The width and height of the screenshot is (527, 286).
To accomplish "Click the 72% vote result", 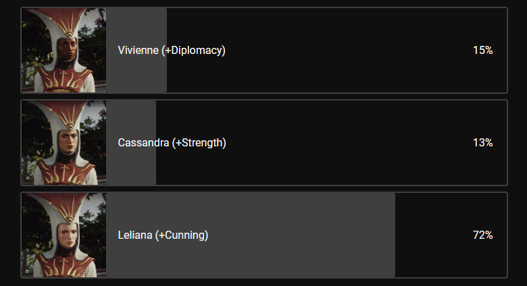I will pos(482,235).
